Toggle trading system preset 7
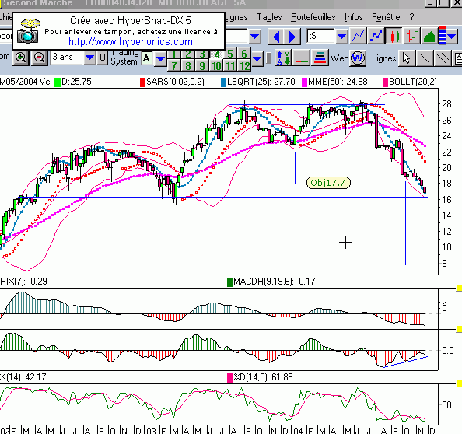This screenshot has height=434, width=462. click(174, 66)
